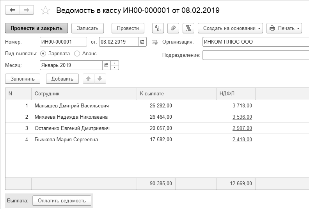Viewport: 309px width, 209px height.
Task: Click the date field 08.02.2019
Action: click(119, 42)
